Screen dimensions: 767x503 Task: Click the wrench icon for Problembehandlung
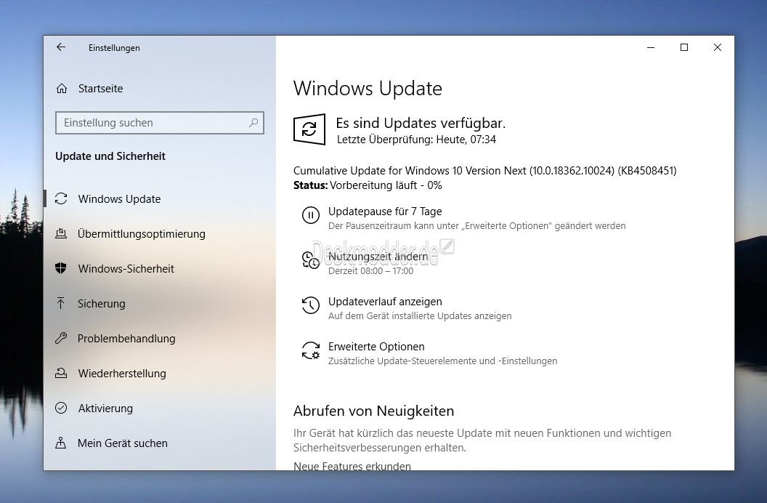coord(61,338)
